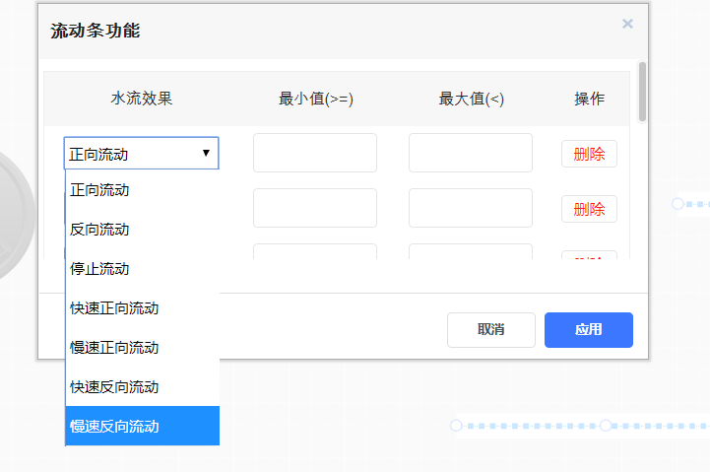Select 反向流动 from the dropdown list
This screenshot has width=710, height=472.
point(142,230)
